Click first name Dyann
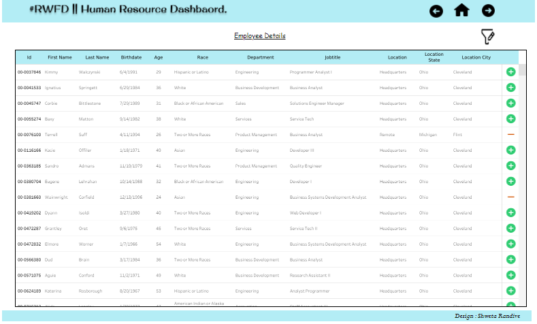This screenshot has height=324, width=537. 51,213
